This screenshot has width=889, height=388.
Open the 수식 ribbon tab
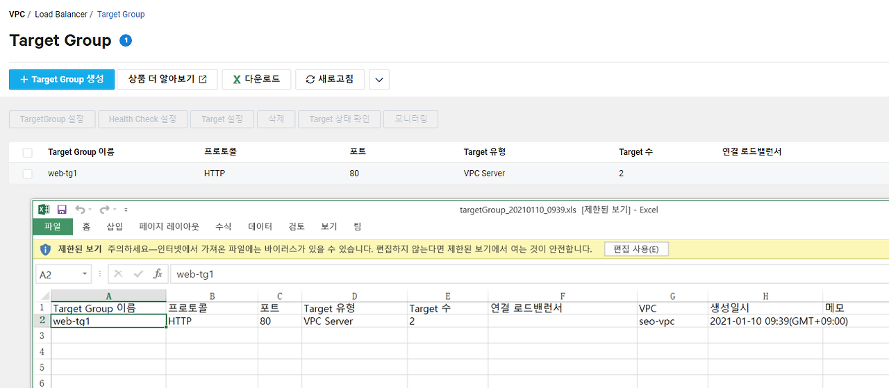click(x=224, y=227)
